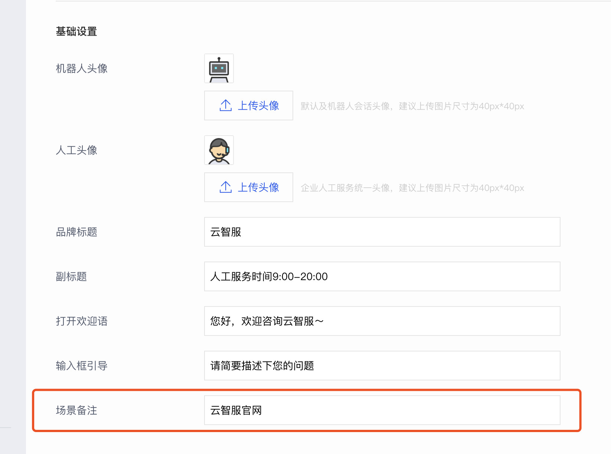Upload avatar for 机器人头像
611x454 pixels.
pos(249,106)
